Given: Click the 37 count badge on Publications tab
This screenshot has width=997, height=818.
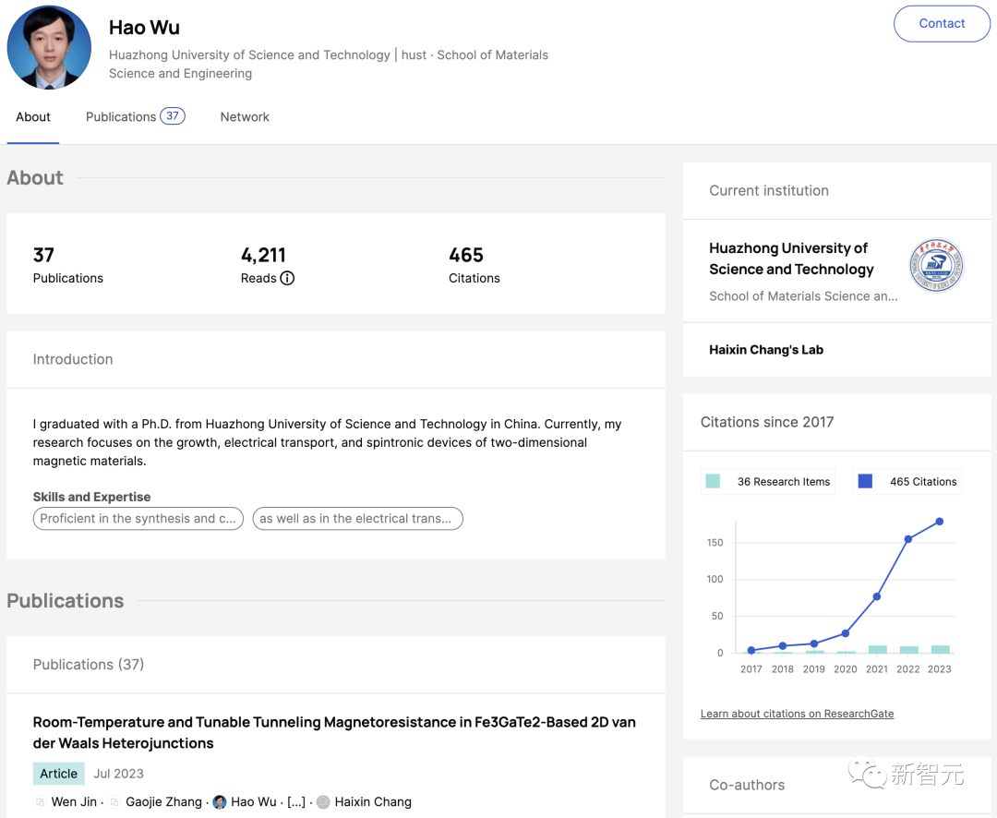Looking at the screenshot, I should tap(173, 115).
